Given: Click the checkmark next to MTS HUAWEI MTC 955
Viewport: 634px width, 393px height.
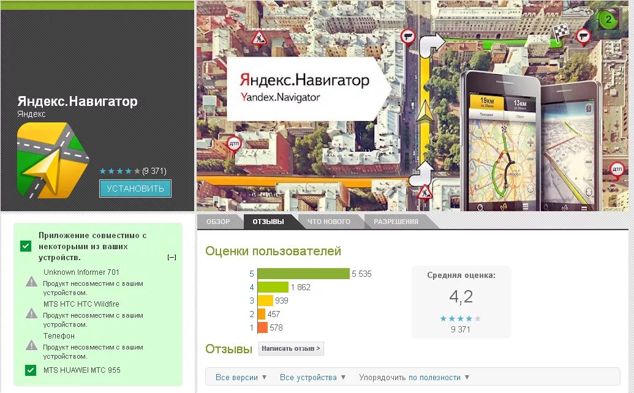Looking at the screenshot, I should click(x=31, y=370).
